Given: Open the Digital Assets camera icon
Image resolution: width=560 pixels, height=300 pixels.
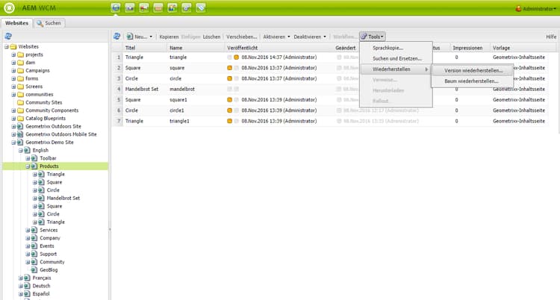Looking at the screenshot, I should click(x=130, y=8).
